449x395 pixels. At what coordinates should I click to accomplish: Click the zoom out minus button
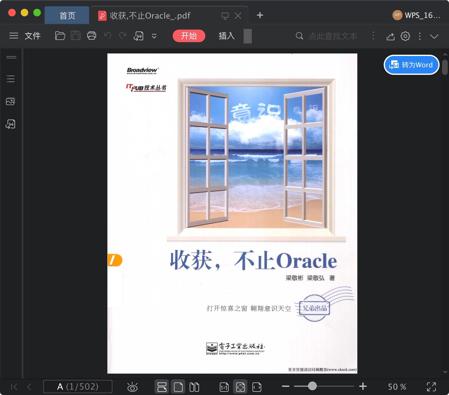point(286,386)
